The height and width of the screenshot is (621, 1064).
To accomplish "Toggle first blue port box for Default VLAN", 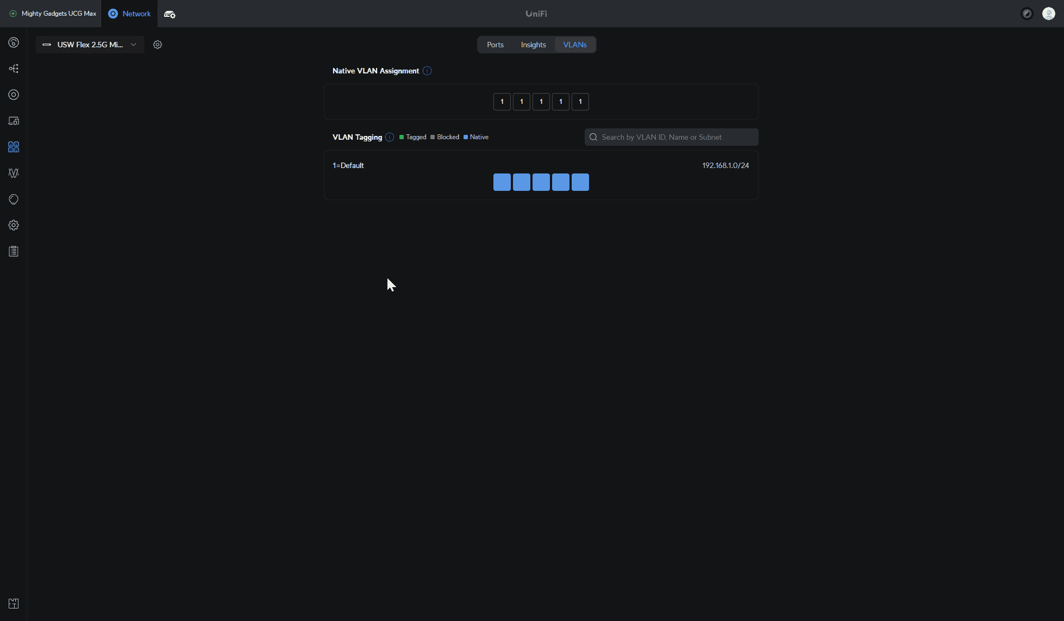I will tap(502, 182).
